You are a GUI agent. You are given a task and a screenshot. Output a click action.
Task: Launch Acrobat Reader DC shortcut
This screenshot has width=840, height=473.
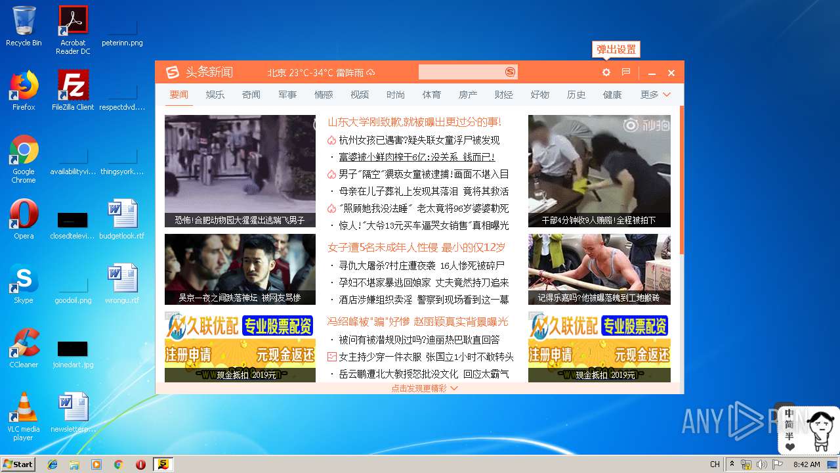click(73, 20)
